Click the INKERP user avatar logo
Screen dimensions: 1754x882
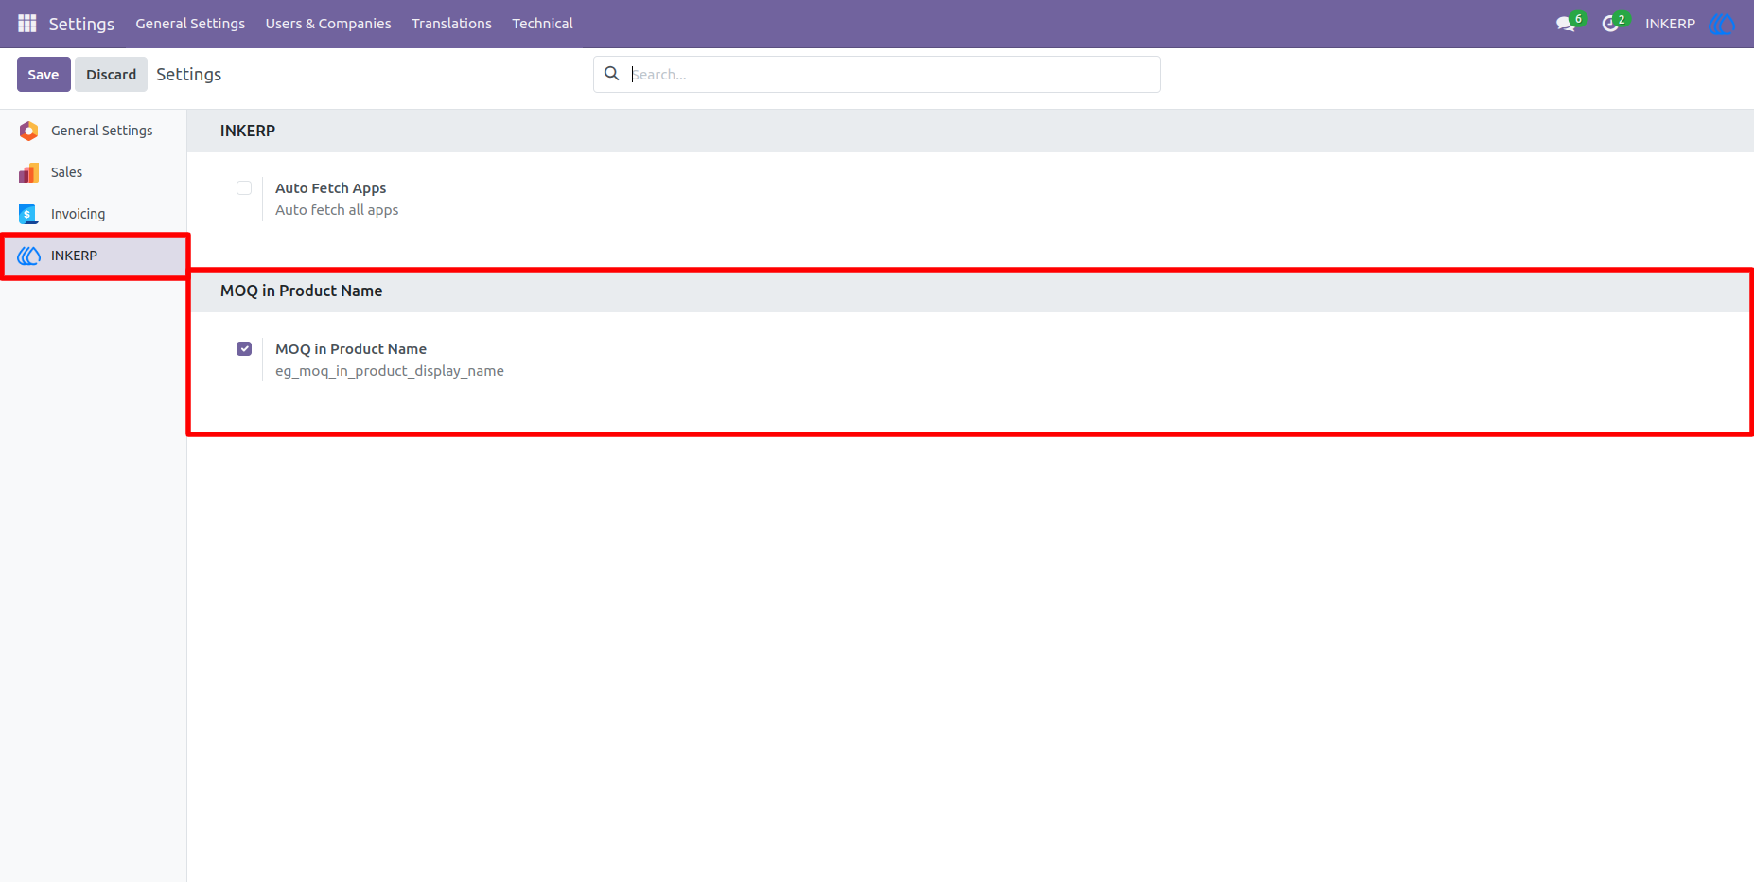(x=1722, y=24)
